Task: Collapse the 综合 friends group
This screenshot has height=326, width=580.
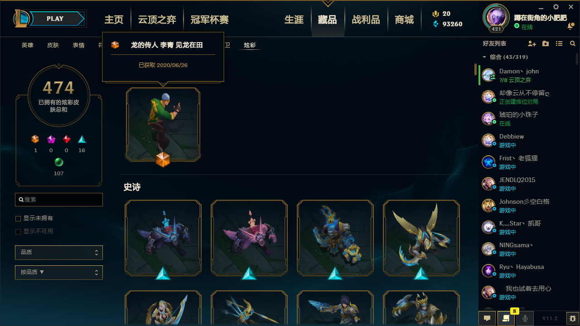Action: click(x=484, y=57)
